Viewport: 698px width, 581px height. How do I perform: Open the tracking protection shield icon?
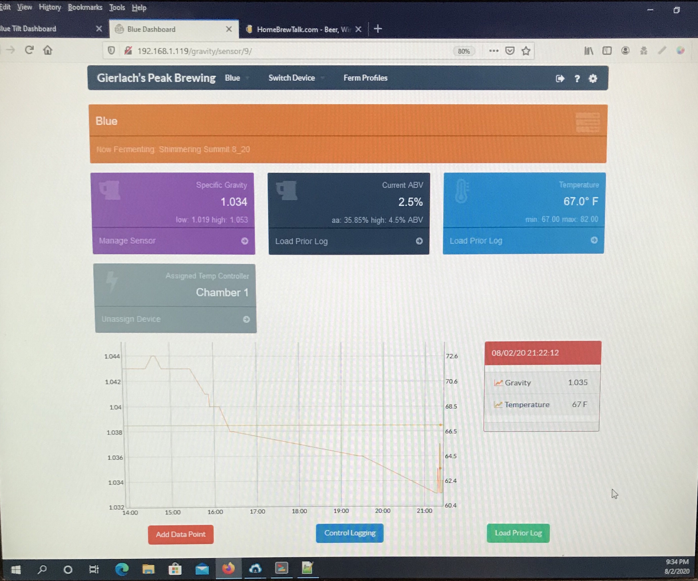[111, 51]
